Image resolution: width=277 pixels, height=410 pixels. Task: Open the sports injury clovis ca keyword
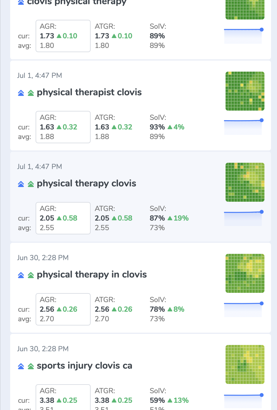[x=84, y=366]
